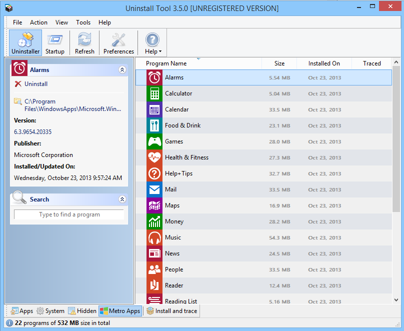Open the C:\Program Files install path link
This screenshot has width=404, height=331.
(x=72, y=105)
